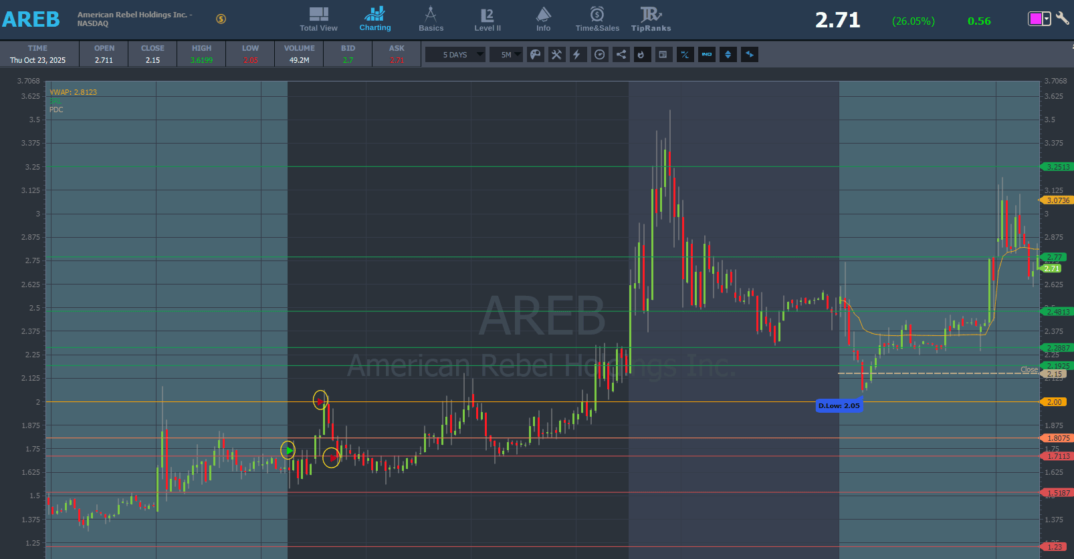1074x559 pixels.
Task: Open the color palette chart settings
Action: (535, 55)
